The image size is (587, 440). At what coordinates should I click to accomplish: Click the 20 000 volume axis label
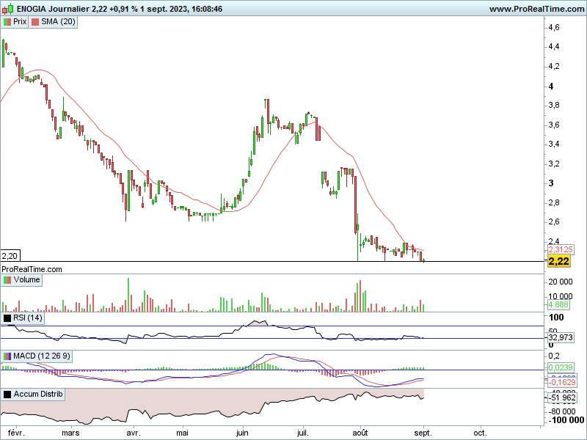[561, 282]
